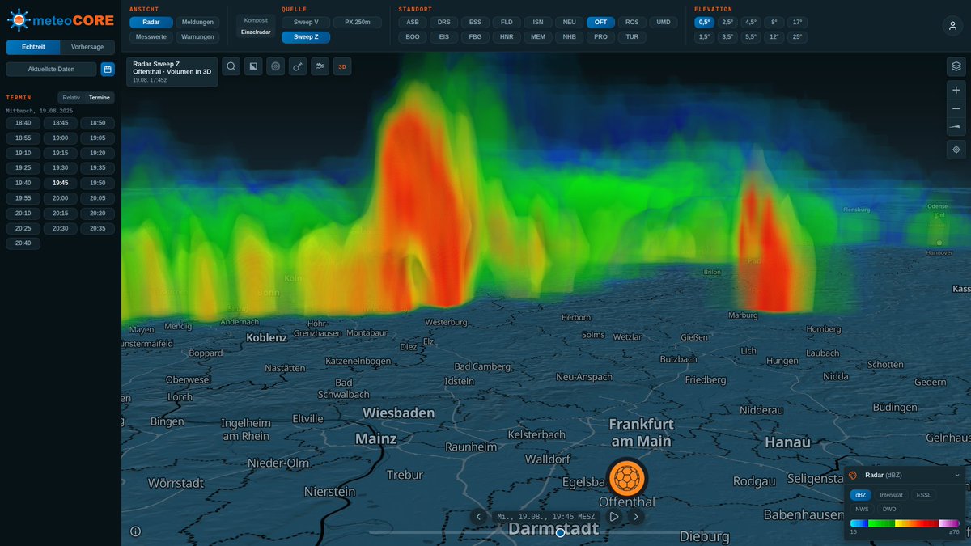971x546 pixels.
Task: Select the Messwerte view
Action: pyautogui.click(x=151, y=37)
